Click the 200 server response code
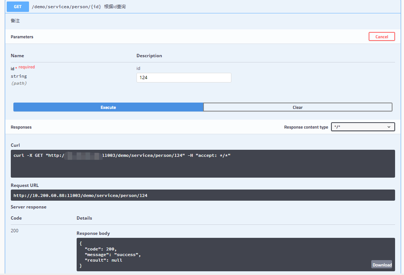This screenshot has height=275, width=404. coord(15,230)
